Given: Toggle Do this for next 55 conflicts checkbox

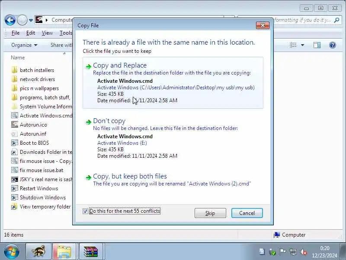Looking at the screenshot, I should tap(85, 211).
